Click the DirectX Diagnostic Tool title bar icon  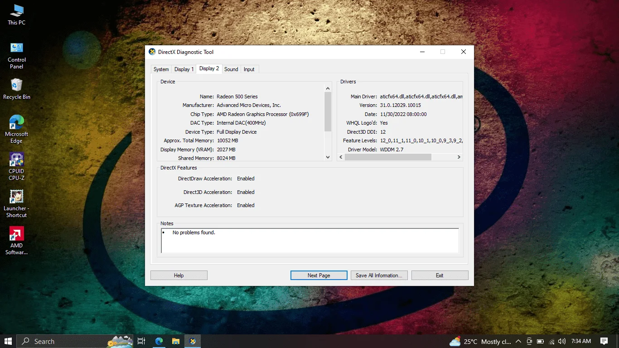point(152,52)
